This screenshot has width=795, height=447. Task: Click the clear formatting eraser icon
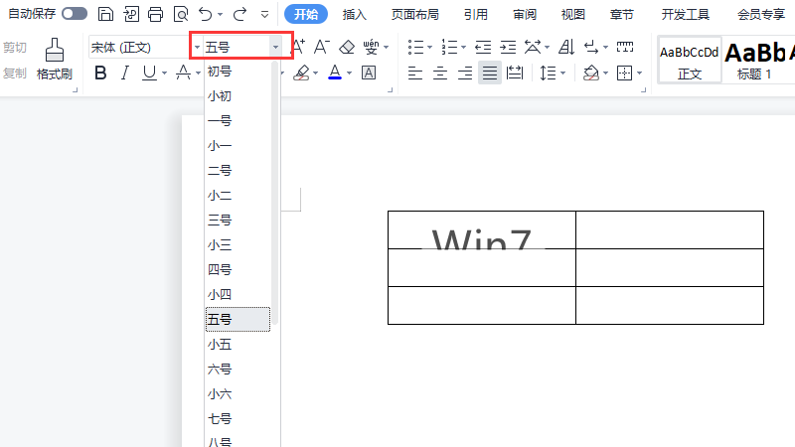tap(346, 47)
